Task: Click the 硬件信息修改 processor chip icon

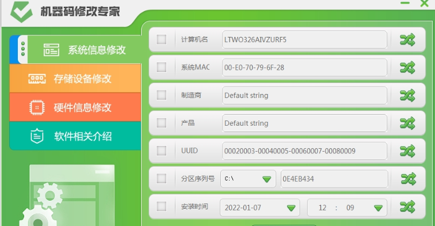Action: click(37, 108)
